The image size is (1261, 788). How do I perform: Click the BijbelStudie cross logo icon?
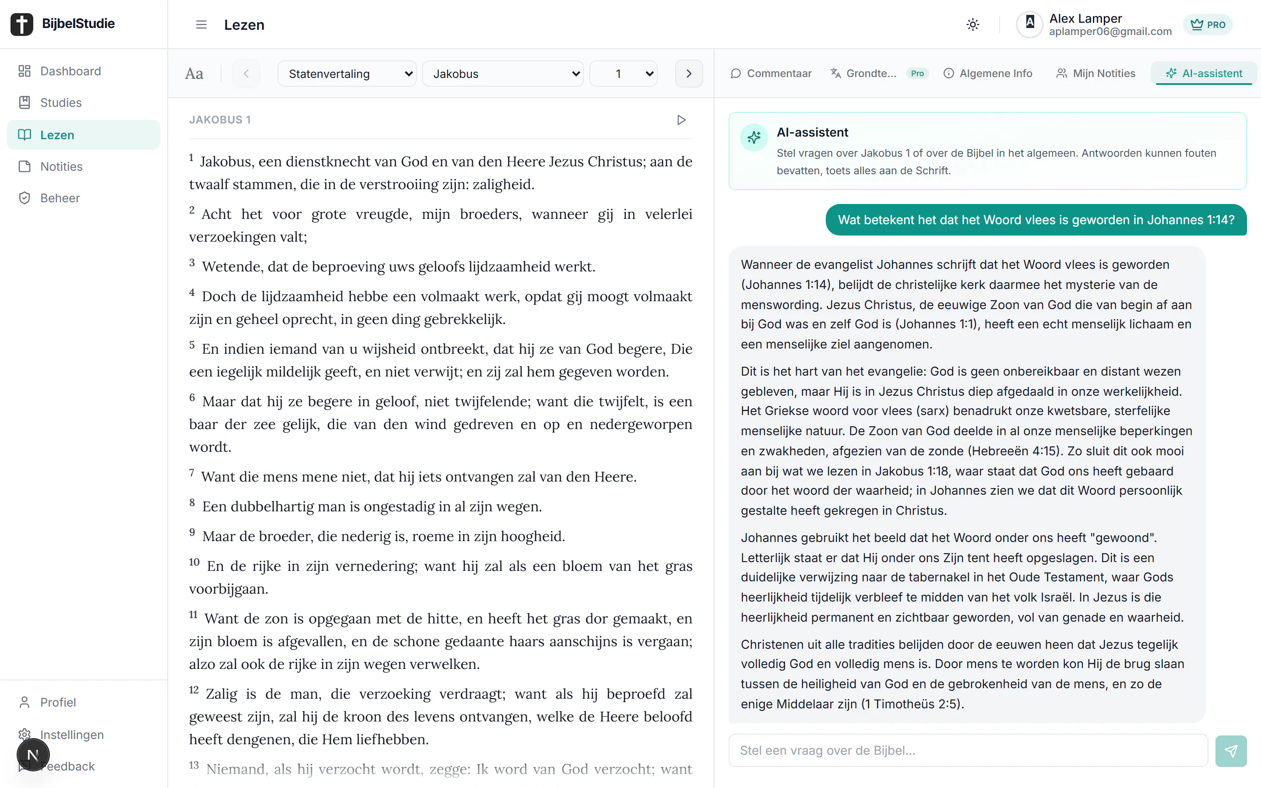coord(22,24)
